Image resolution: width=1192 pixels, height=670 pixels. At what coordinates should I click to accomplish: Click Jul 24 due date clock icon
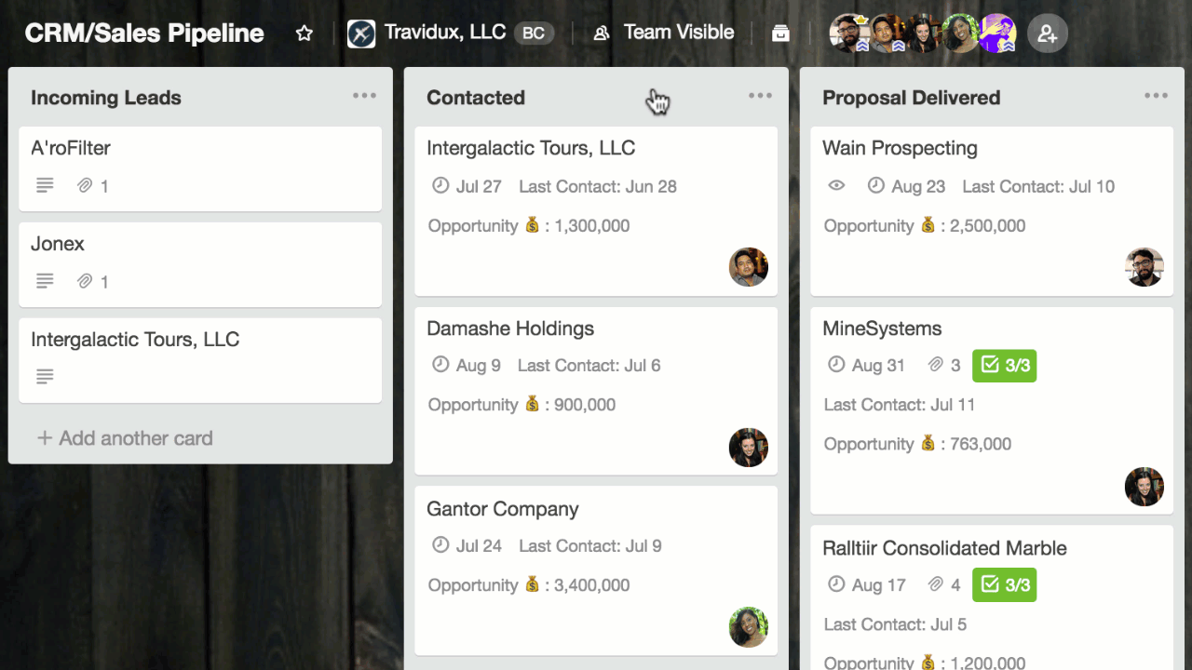440,545
